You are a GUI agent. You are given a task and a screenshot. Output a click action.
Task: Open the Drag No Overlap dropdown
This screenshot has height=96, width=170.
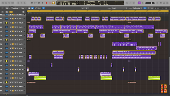(137, 8)
